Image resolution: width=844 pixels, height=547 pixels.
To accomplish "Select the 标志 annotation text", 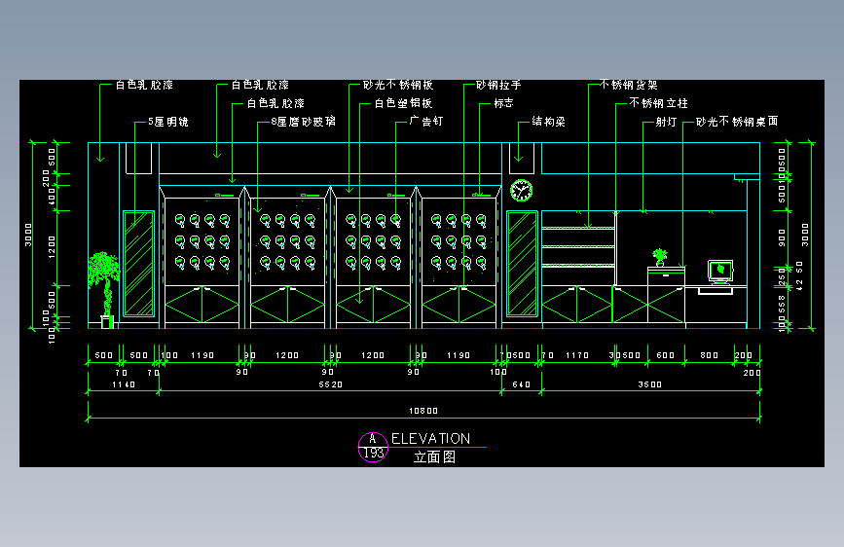I will pos(504,103).
